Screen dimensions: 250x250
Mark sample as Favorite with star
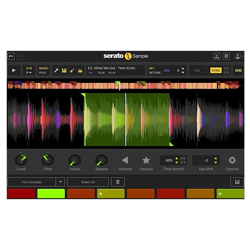click(x=146, y=160)
